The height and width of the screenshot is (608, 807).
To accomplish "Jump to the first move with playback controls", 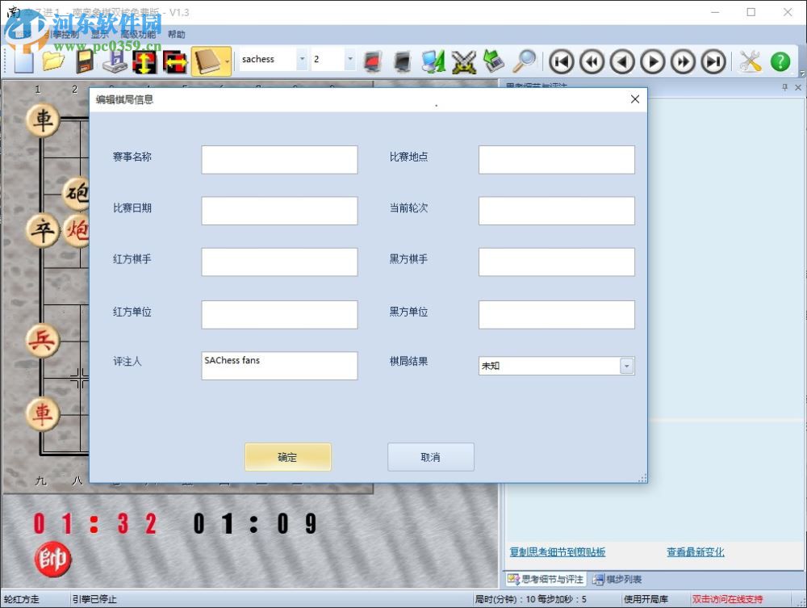I will click(x=562, y=61).
